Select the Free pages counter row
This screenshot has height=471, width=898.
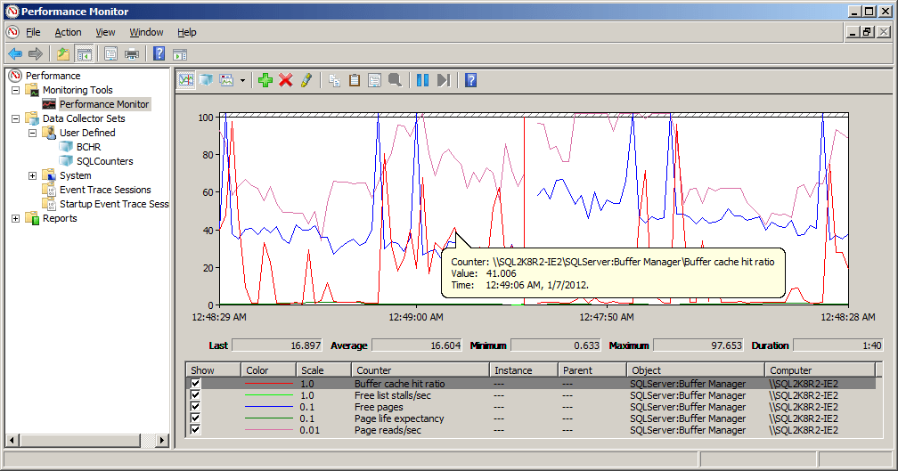(530, 407)
